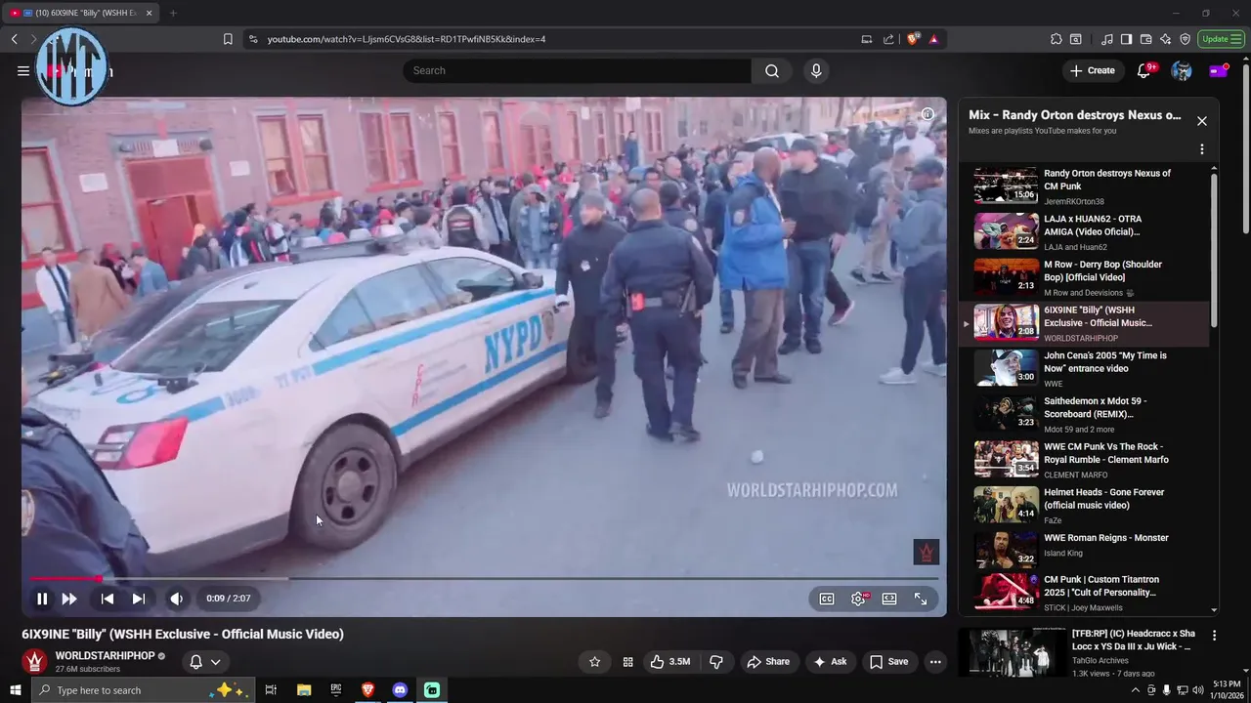1251x703 pixels.
Task: Open the WORLDSTARHIPHOP channel avatar
Action: (x=35, y=661)
